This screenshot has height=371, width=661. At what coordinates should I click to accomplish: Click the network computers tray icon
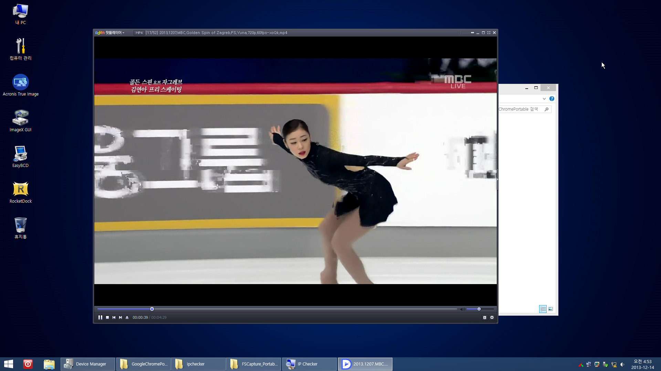click(589, 364)
